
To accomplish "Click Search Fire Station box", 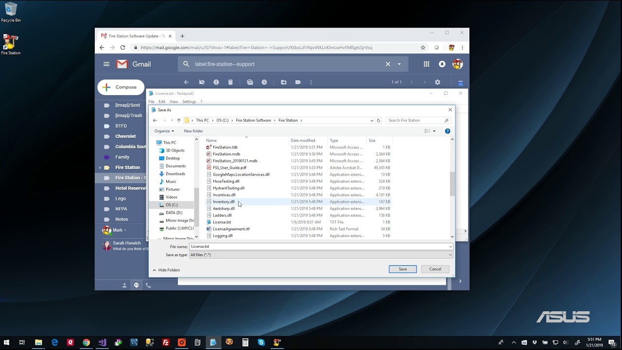I will click(x=418, y=121).
